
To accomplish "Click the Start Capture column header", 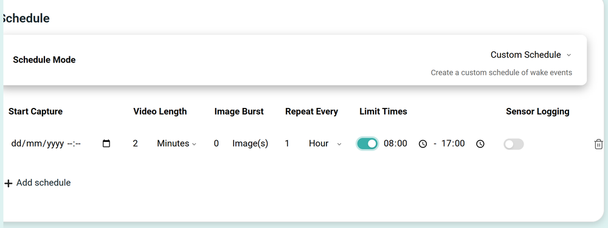I will (x=35, y=112).
